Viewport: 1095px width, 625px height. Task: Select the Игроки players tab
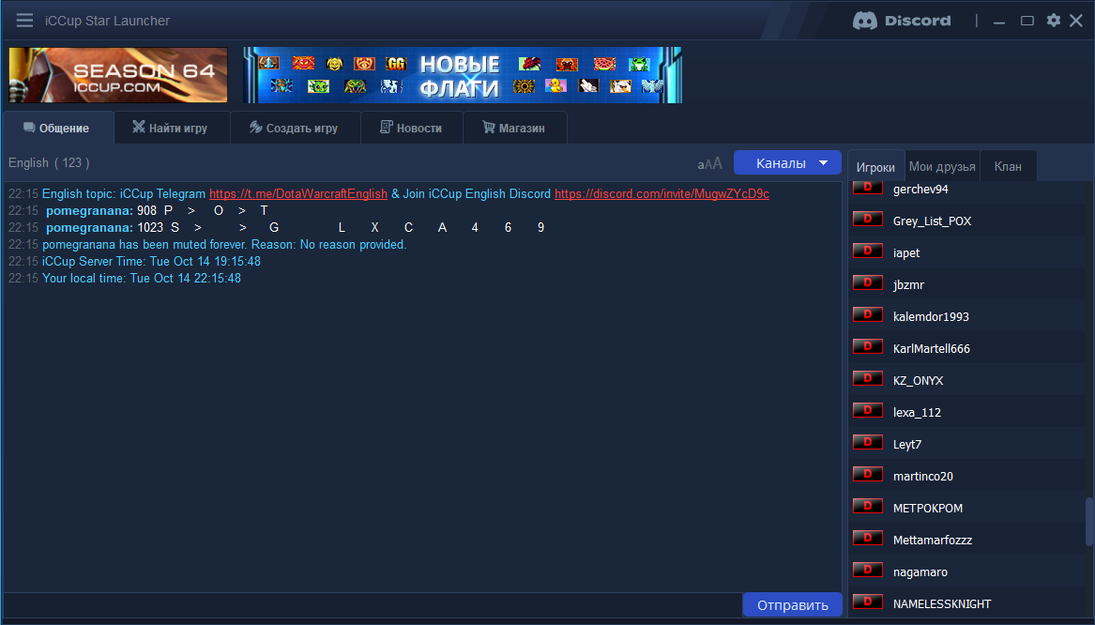[875, 167]
